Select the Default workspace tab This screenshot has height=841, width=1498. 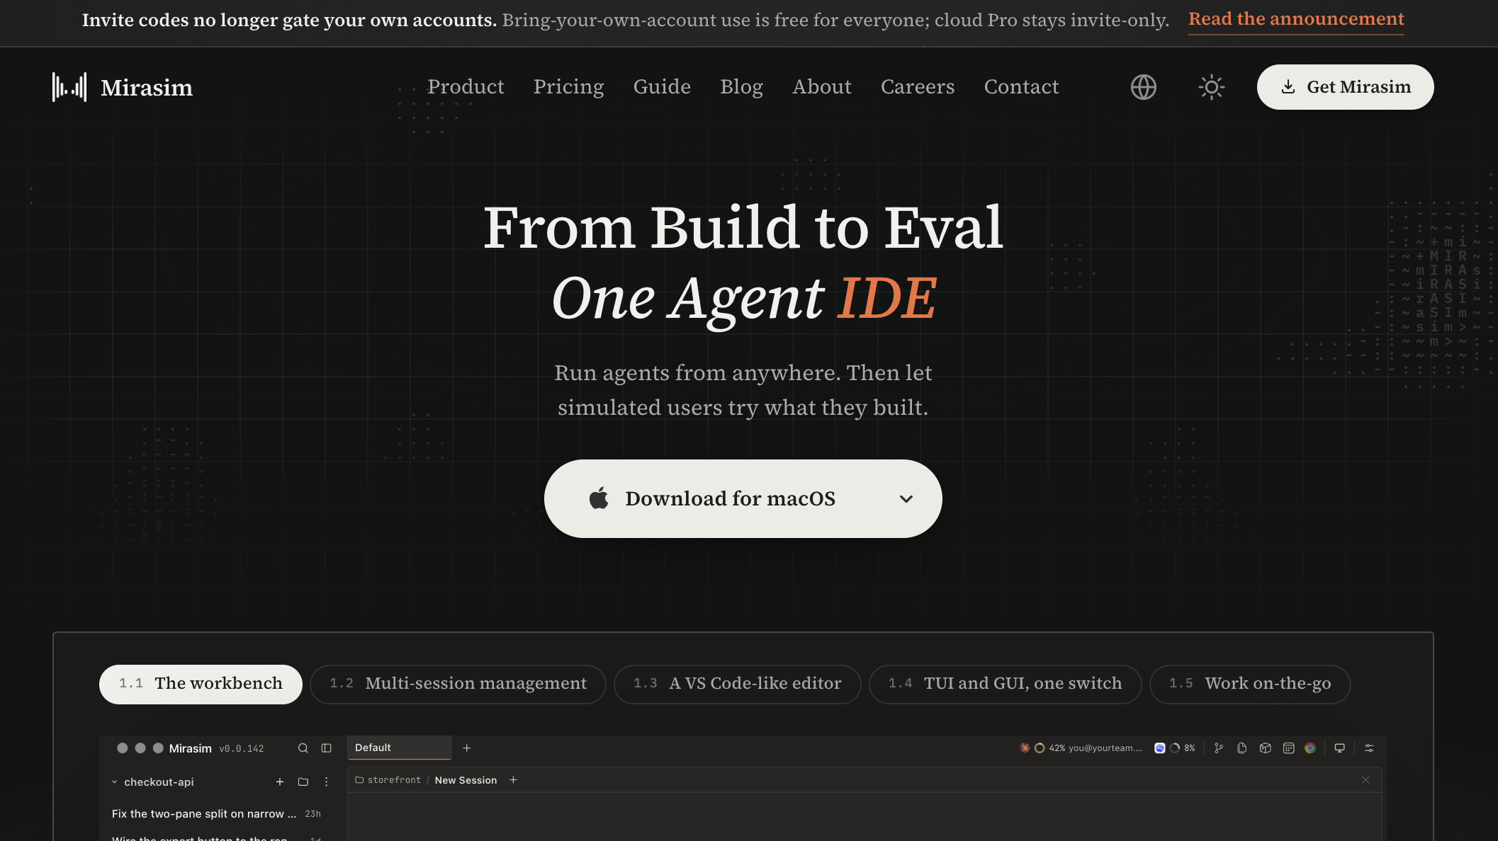coord(399,748)
